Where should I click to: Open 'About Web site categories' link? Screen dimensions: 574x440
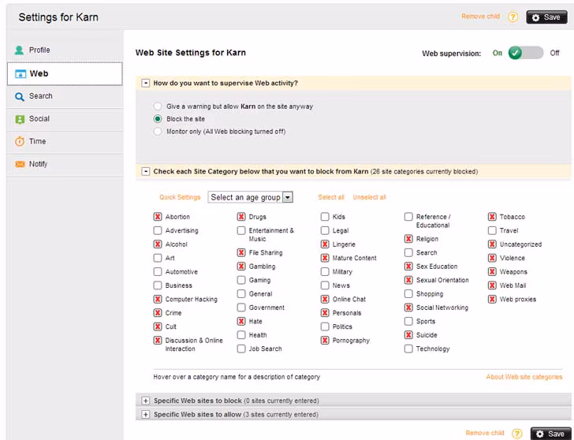(x=524, y=377)
